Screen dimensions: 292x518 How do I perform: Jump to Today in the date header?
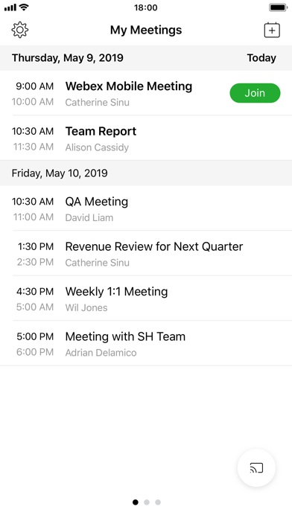(x=261, y=58)
